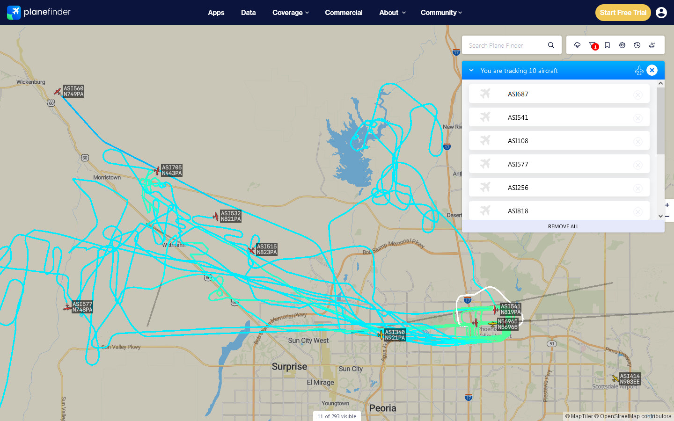Zoom in the map with plus button
Viewport: 674px width, 421px height.
pos(667,205)
